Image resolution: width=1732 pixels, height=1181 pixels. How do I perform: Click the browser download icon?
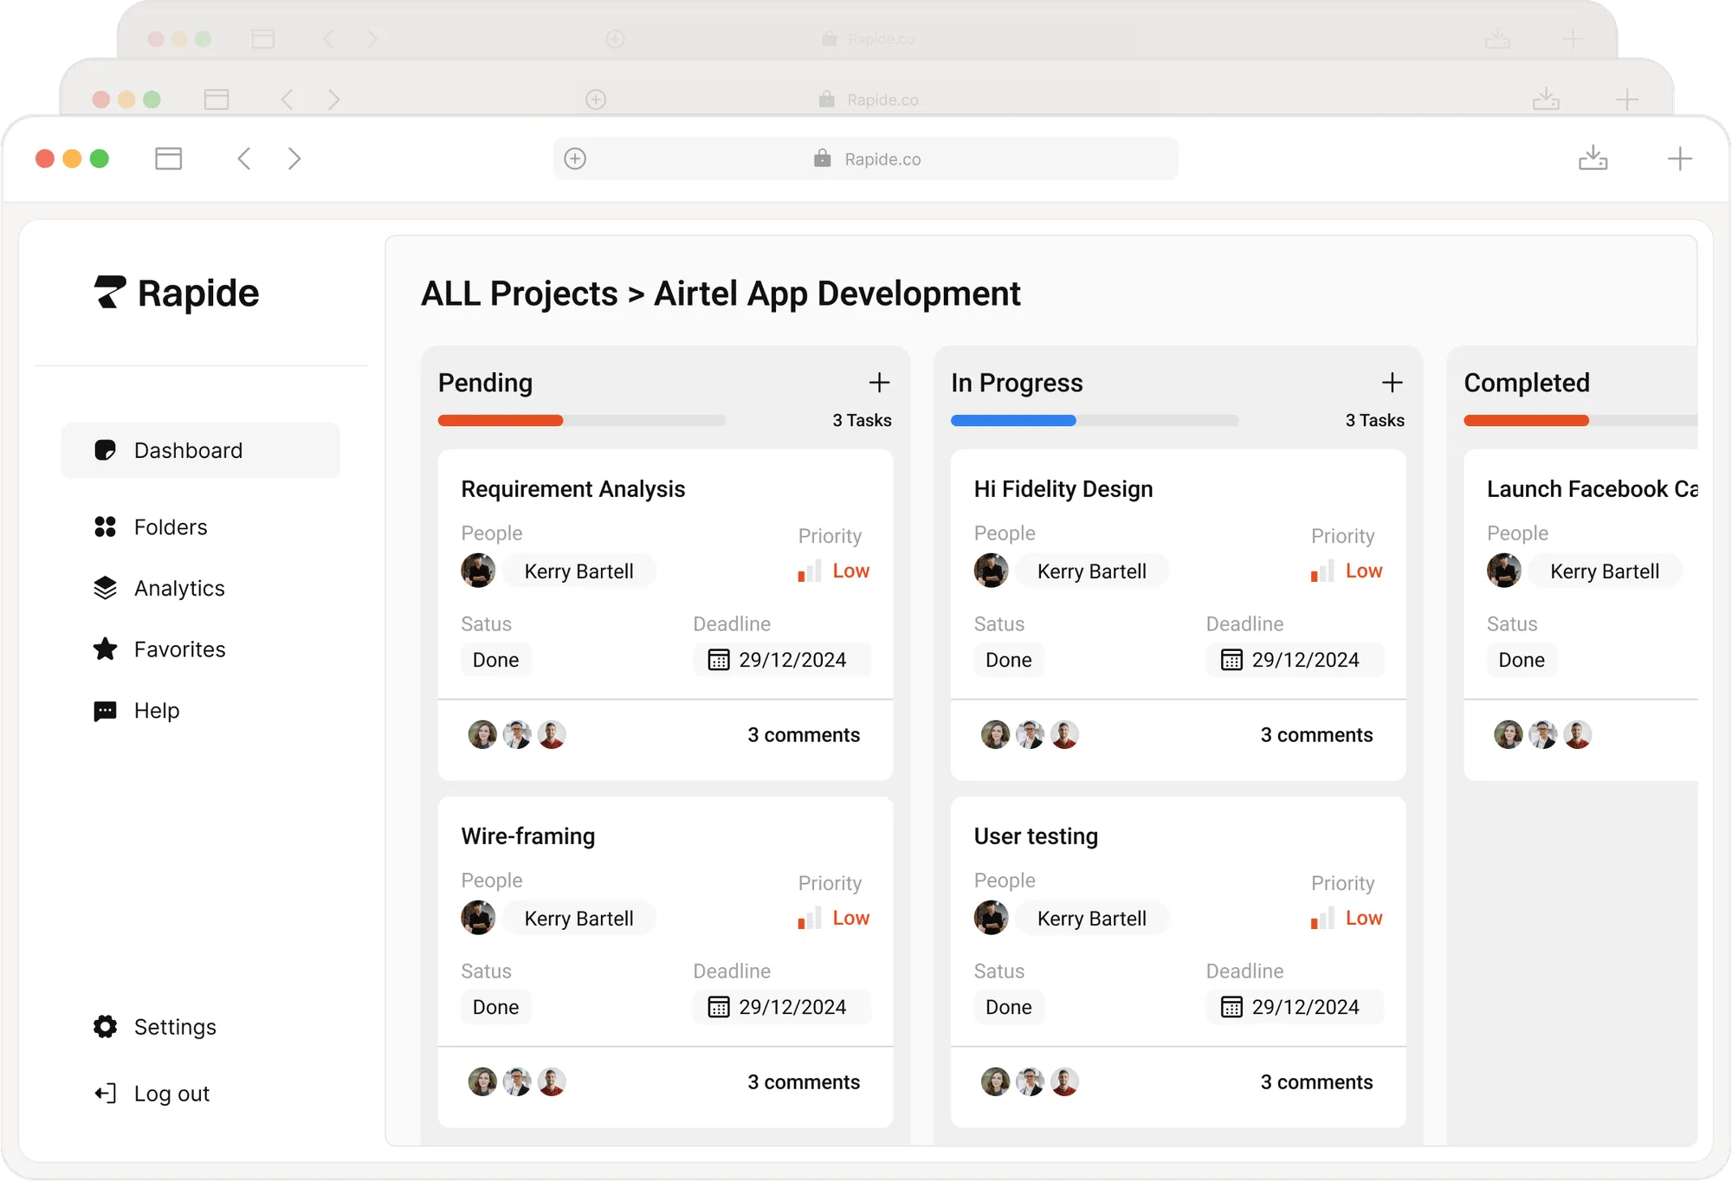1593,158
